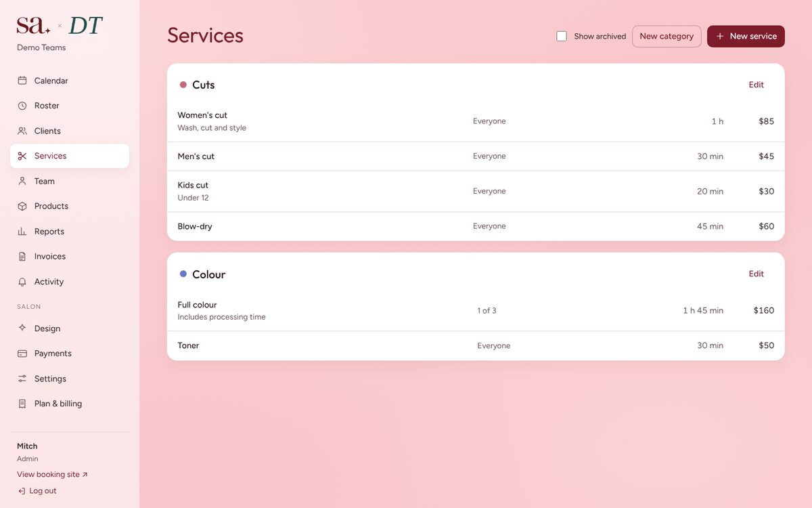Image resolution: width=812 pixels, height=508 pixels.
Task: Click the Mitch user name
Action: pyautogui.click(x=27, y=446)
